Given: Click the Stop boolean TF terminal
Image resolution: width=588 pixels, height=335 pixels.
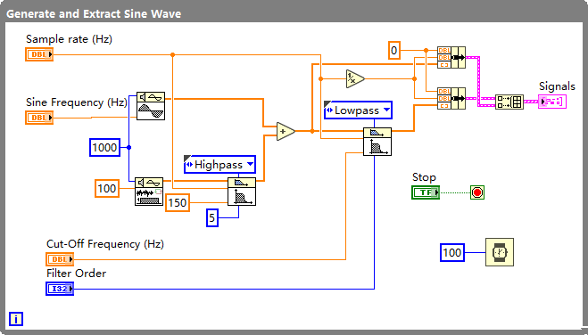Looking at the screenshot, I should tap(426, 192).
